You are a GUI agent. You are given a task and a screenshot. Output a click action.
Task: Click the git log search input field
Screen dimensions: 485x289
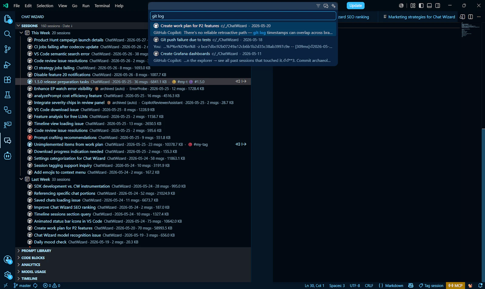[243, 16]
